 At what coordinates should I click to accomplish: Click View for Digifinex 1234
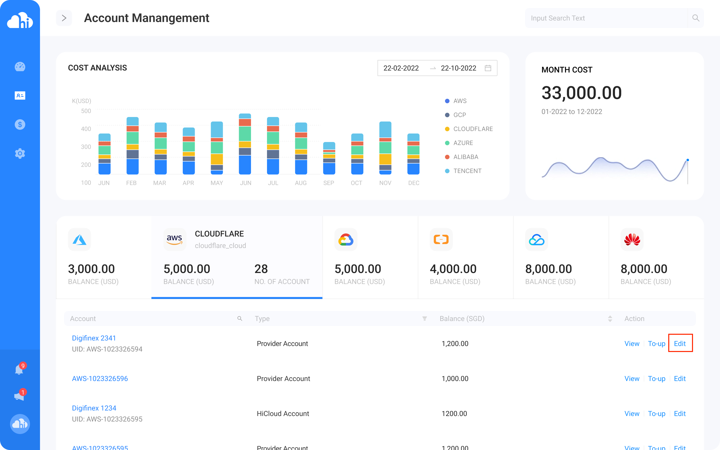click(632, 413)
